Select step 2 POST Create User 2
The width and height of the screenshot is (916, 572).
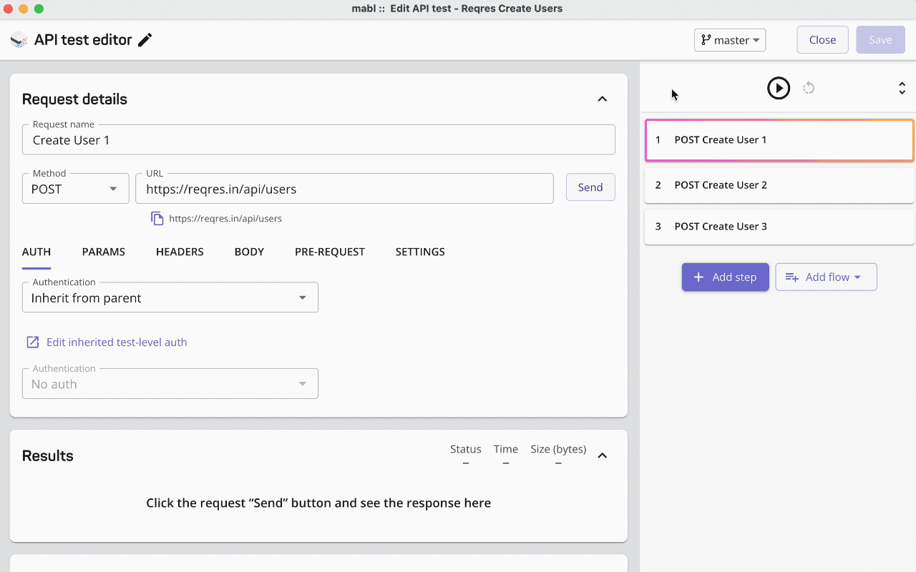click(x=779, y=184)
